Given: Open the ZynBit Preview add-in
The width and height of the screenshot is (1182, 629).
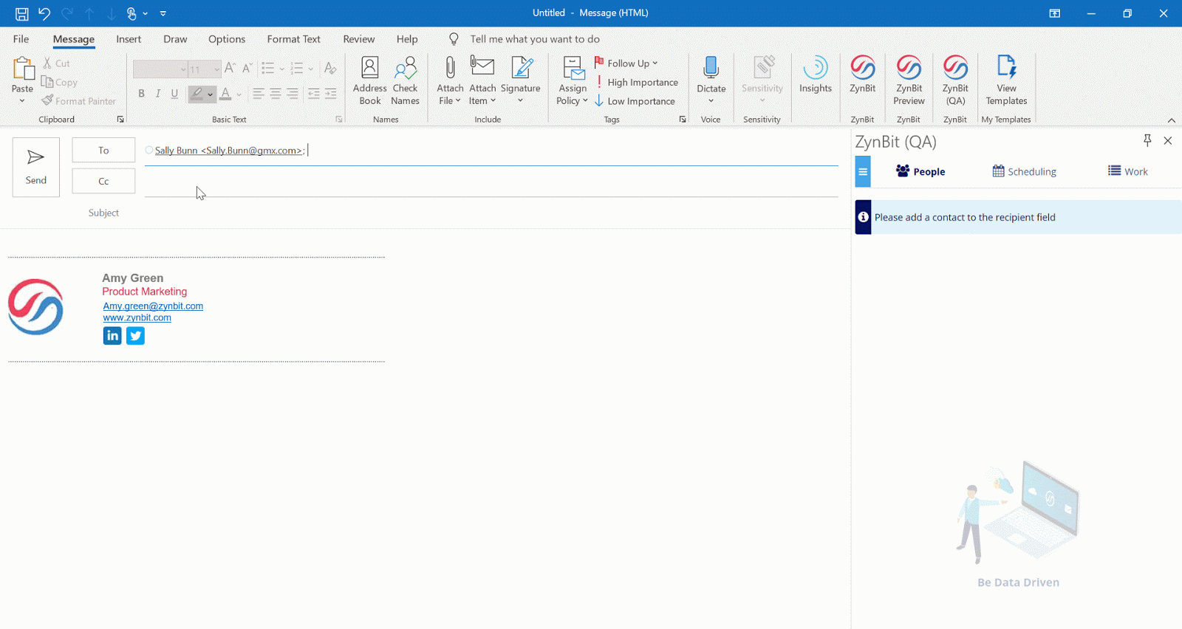Looking at the screenshot, I should coord(909,80).
